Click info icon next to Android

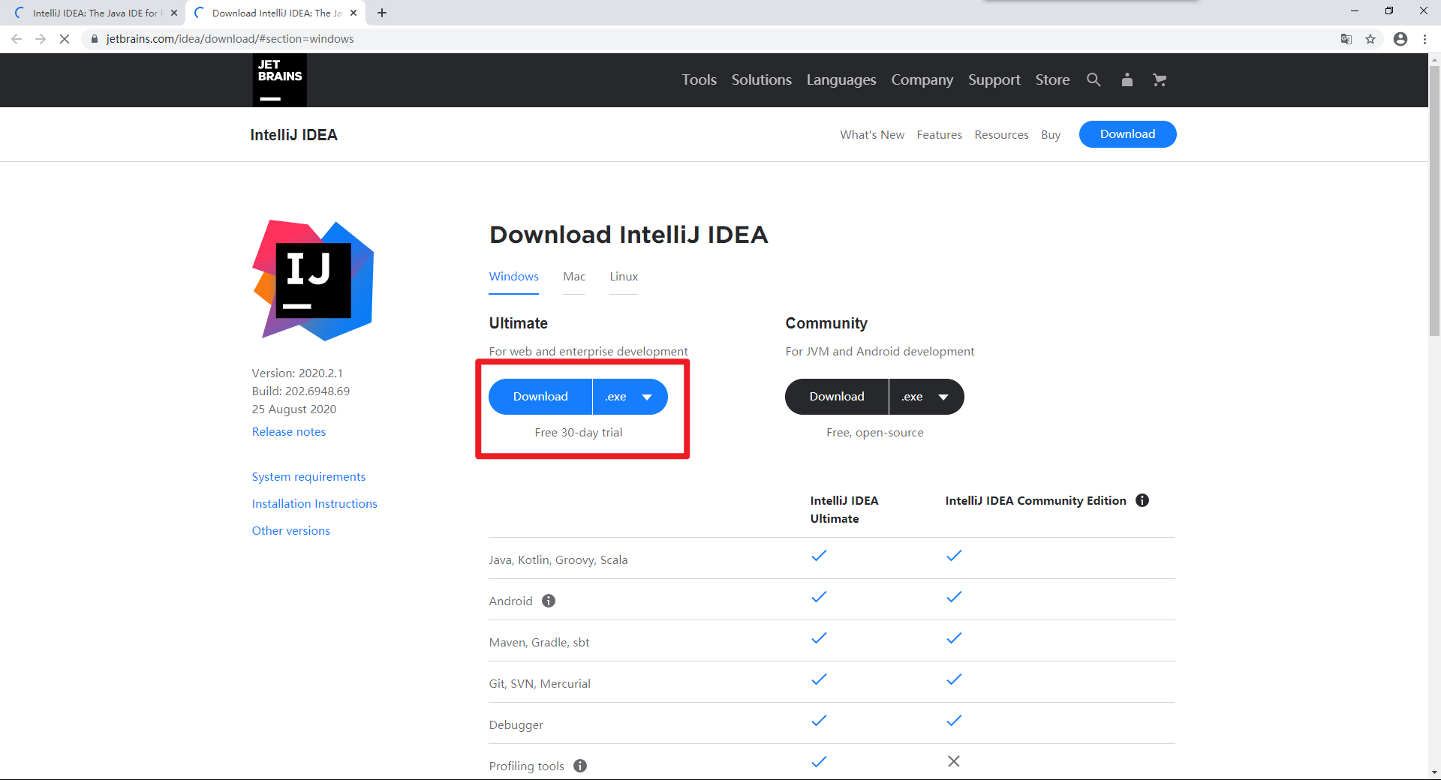click(549, 601)
